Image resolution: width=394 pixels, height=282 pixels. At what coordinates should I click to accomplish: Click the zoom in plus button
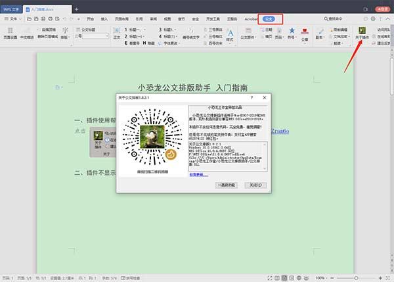point(380,278)
